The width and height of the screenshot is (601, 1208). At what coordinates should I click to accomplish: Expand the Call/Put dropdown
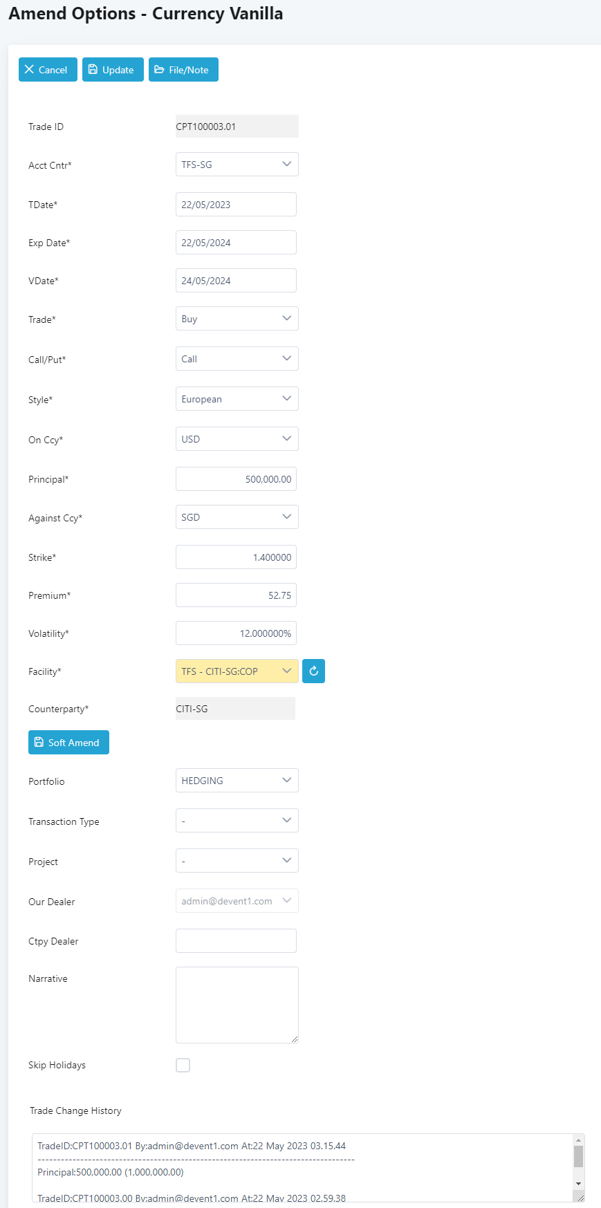click(237, 359)
